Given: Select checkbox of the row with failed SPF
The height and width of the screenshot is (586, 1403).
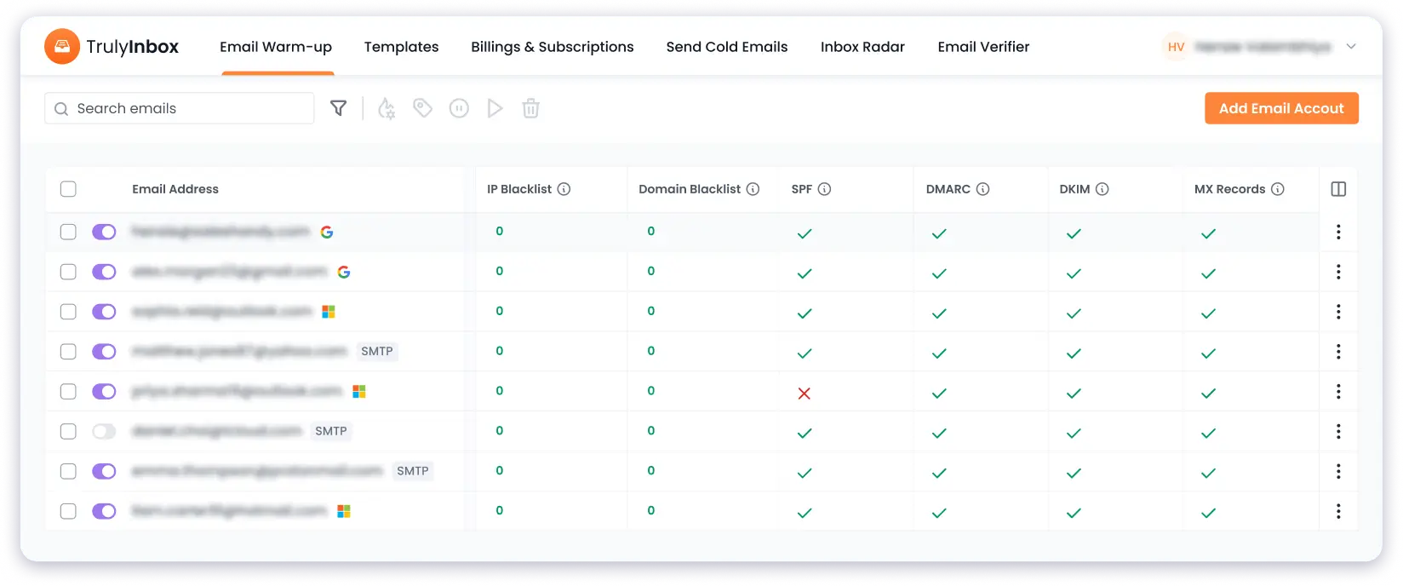Looking at the screenshot, I should (x=68, y=392).
